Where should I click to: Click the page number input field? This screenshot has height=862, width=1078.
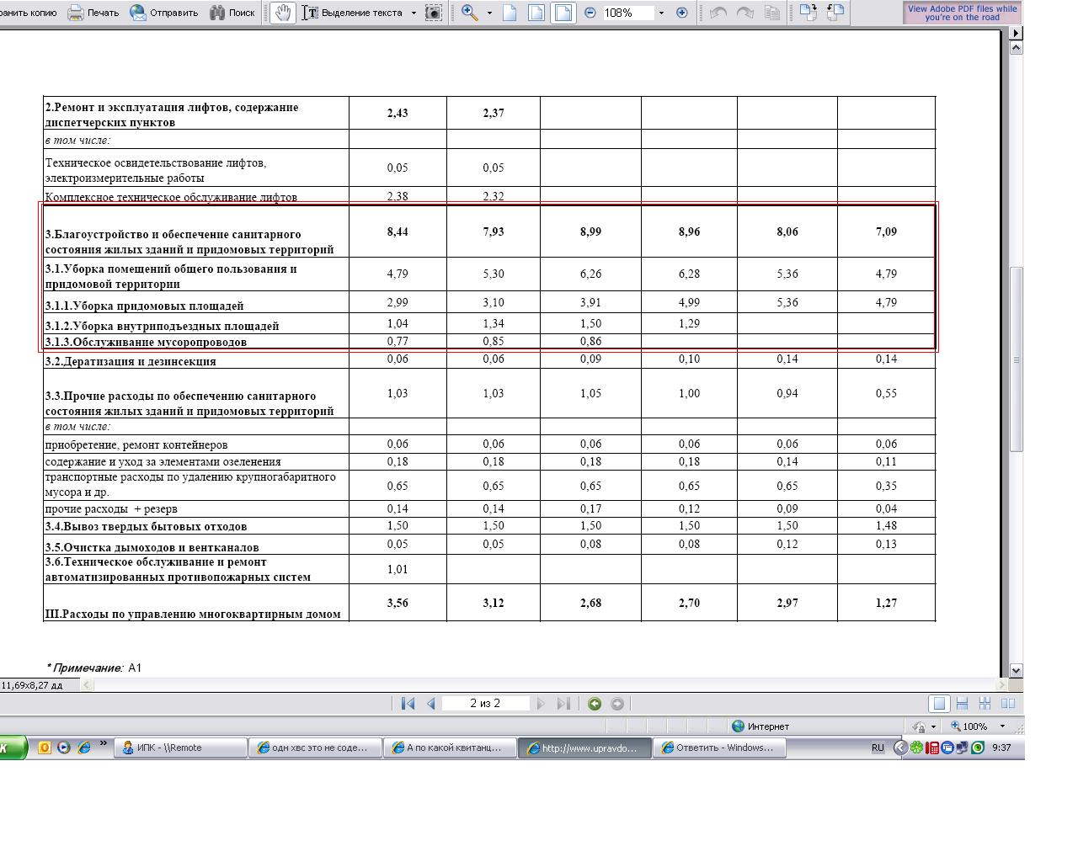(485, 704)
